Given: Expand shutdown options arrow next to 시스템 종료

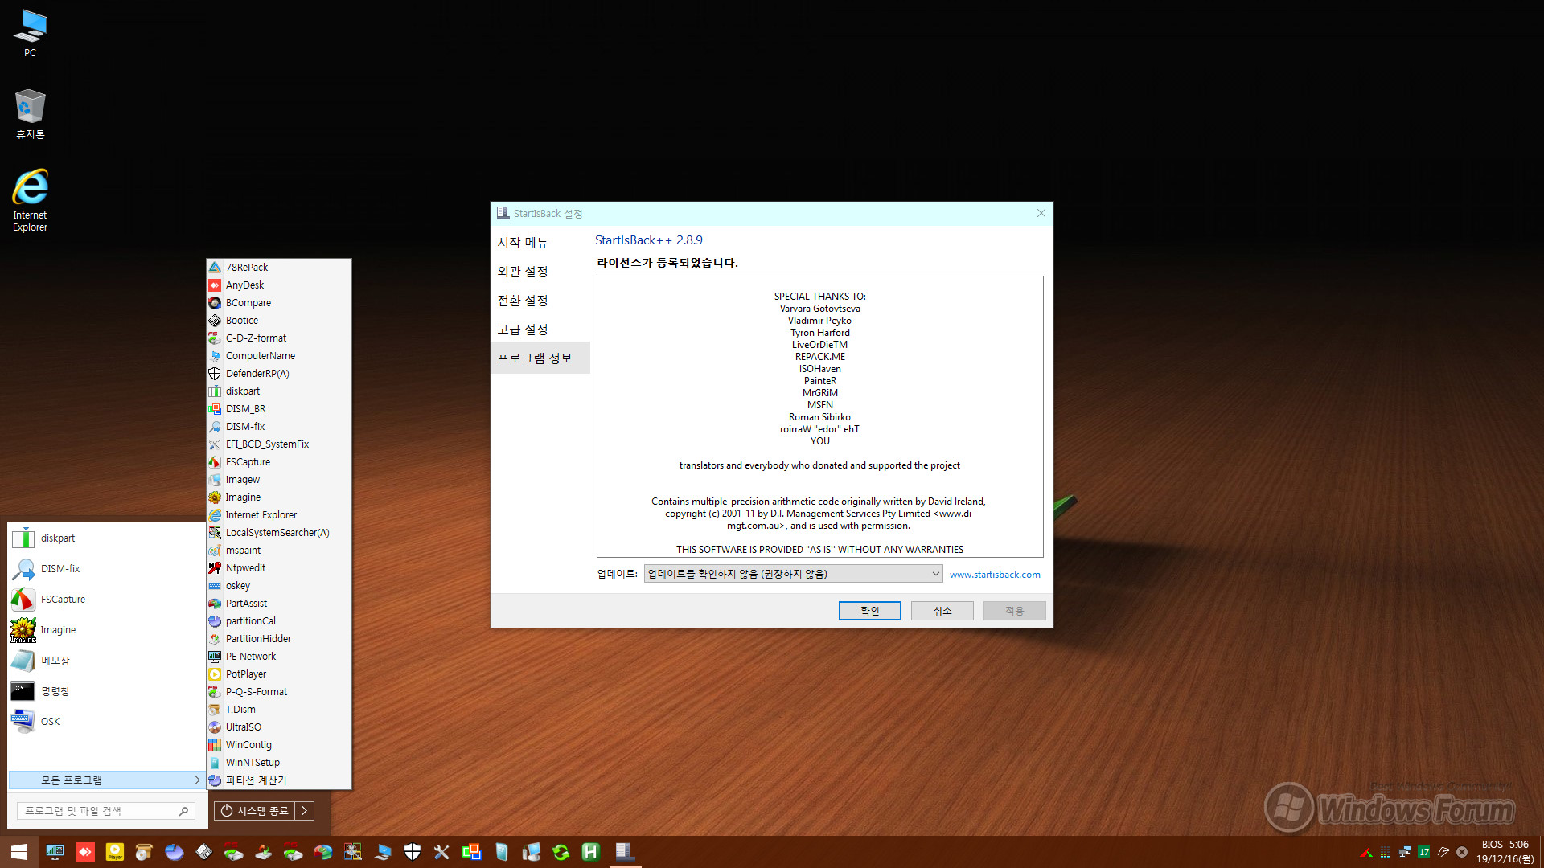Looking at the screenshot, I should click(x=304, y=811).
